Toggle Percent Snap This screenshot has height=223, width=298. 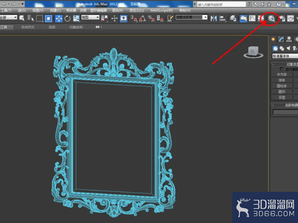click(x=151, y=18)
